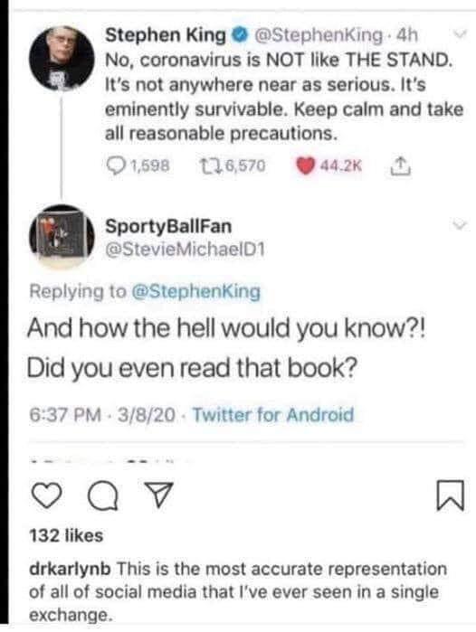This screenshot has height=632, width=476.
Task: Expand the chevron menu on Stephen King's tweet
Action: pos(460,33)
